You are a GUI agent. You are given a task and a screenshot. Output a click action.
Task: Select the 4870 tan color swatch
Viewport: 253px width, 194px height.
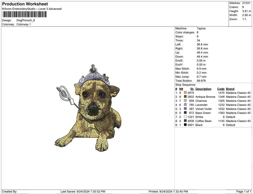[x=185, y=93]
